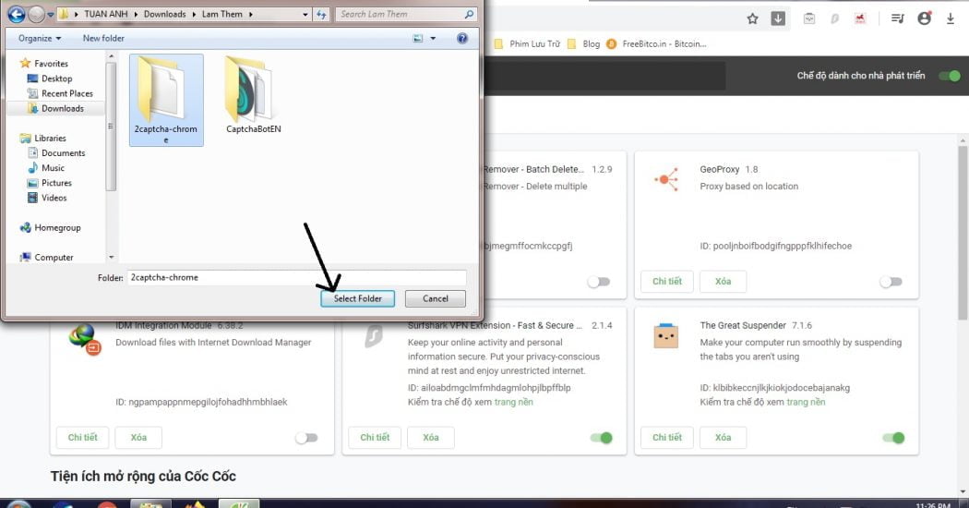Select Documents library
Image resolution: width=969 pixels, height=508 pixels.
point(56,152)
